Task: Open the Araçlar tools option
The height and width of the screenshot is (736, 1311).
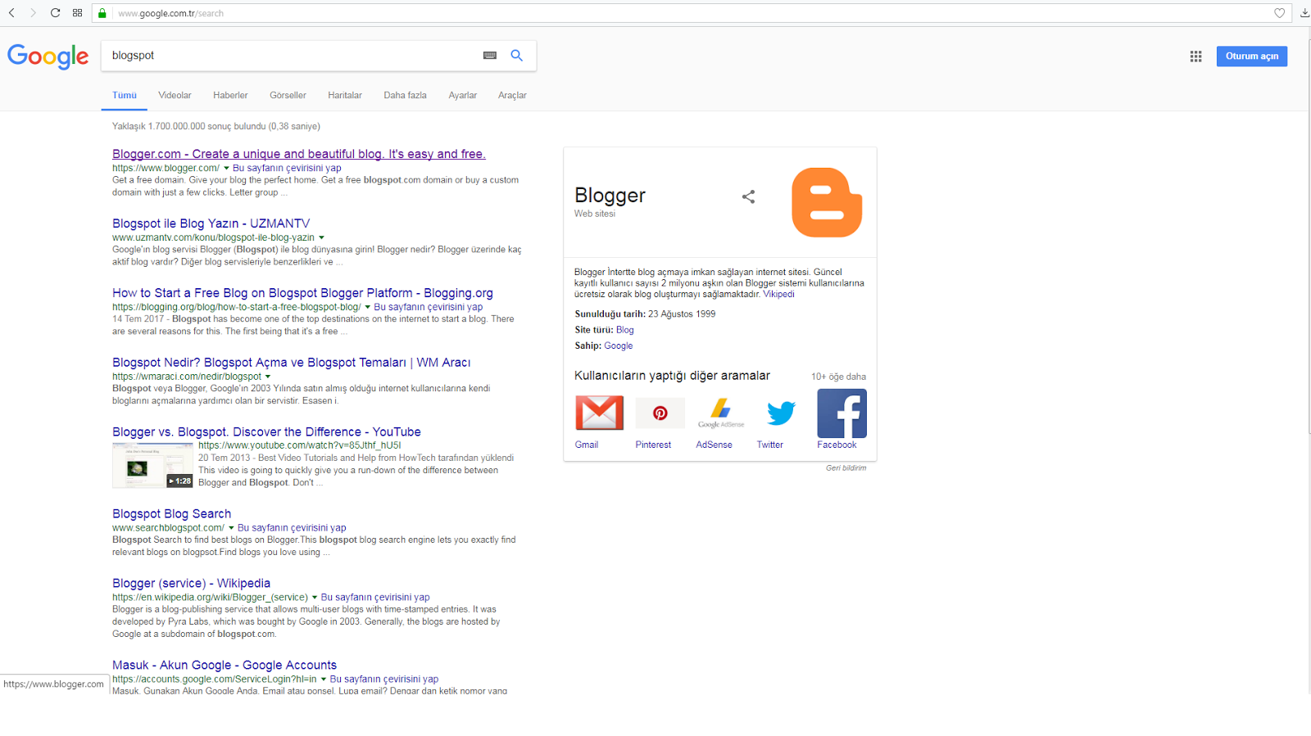Action: point(512,95)
